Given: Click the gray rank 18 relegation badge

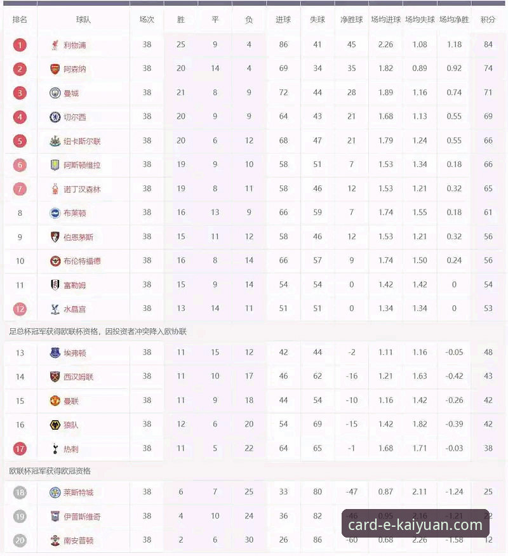Looking at the screenshot, I should pyautogui.click(x=20, y=492).
